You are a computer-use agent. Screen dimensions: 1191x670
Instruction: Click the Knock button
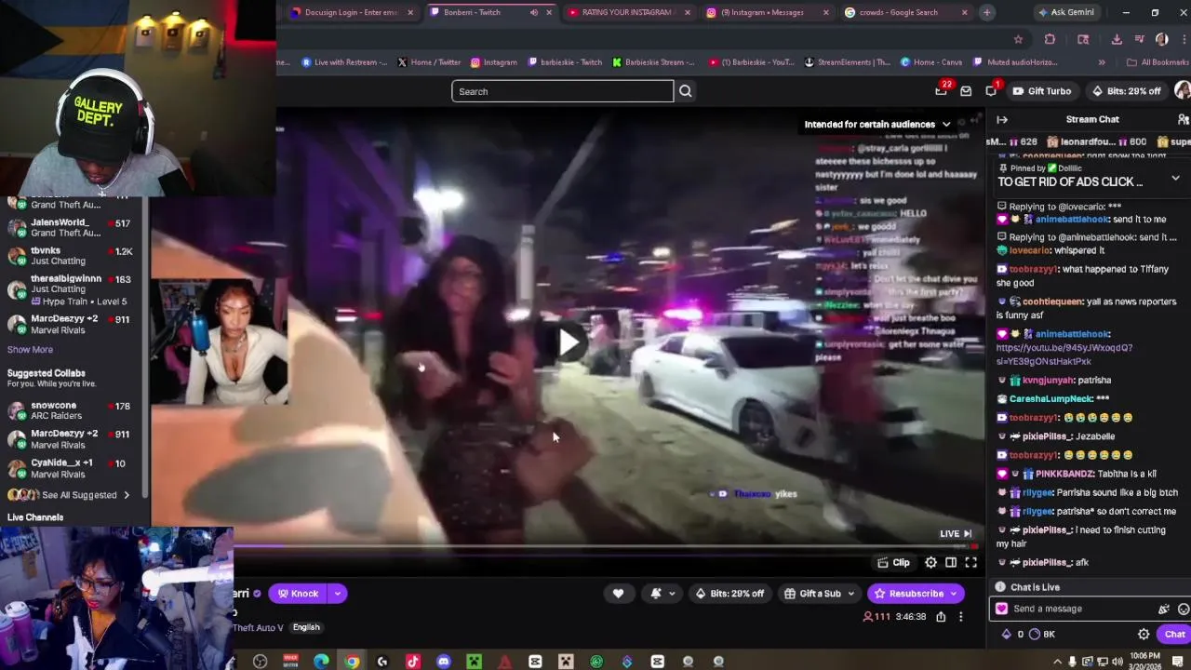pos(298,594)
